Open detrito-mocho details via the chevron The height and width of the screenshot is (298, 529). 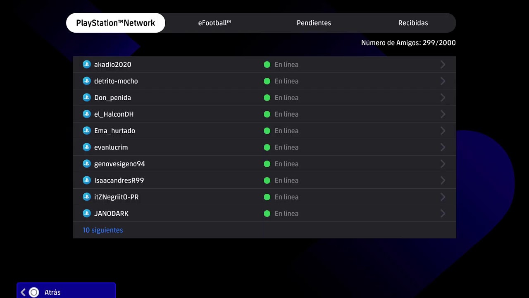[443, 81]
